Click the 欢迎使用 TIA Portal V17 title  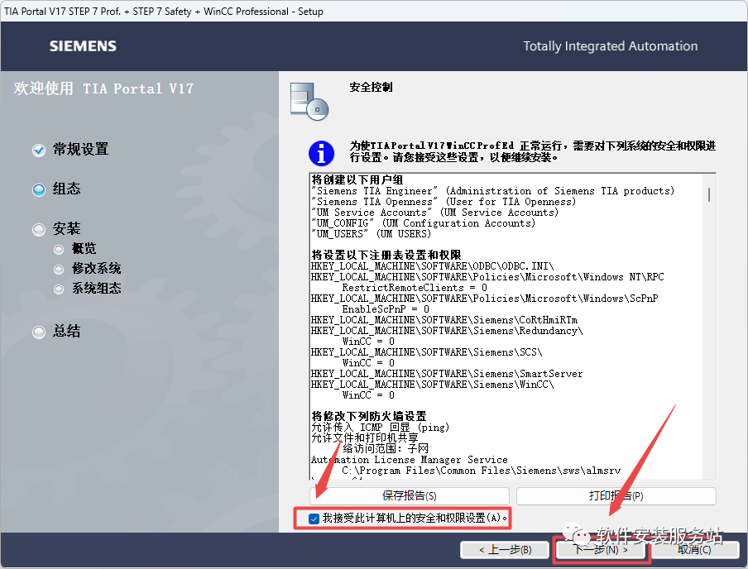[x=103, y=88]
